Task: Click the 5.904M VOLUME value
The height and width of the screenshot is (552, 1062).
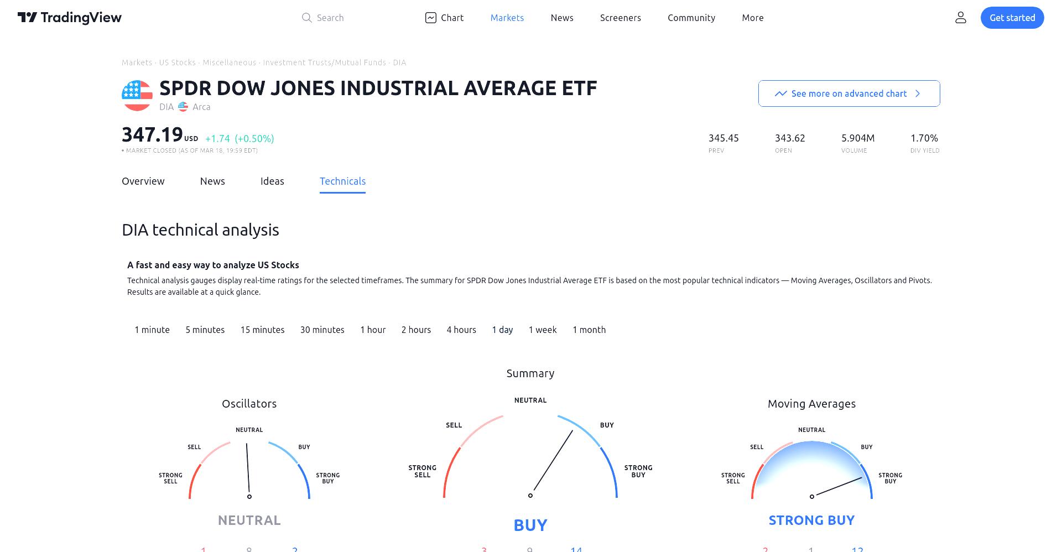Action: click(x=858, y=138)
